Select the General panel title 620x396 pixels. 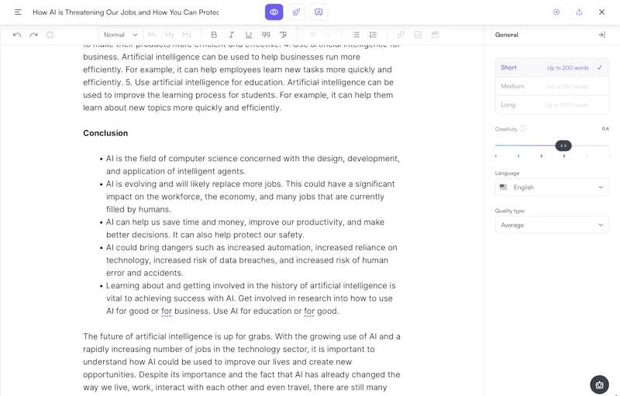507,35
